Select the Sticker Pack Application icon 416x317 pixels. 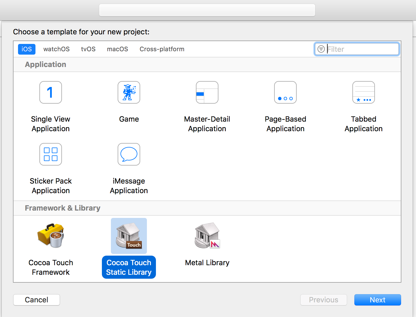coord(51,154)
